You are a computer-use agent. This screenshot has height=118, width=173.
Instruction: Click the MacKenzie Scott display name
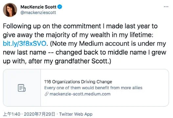point(38,7)
